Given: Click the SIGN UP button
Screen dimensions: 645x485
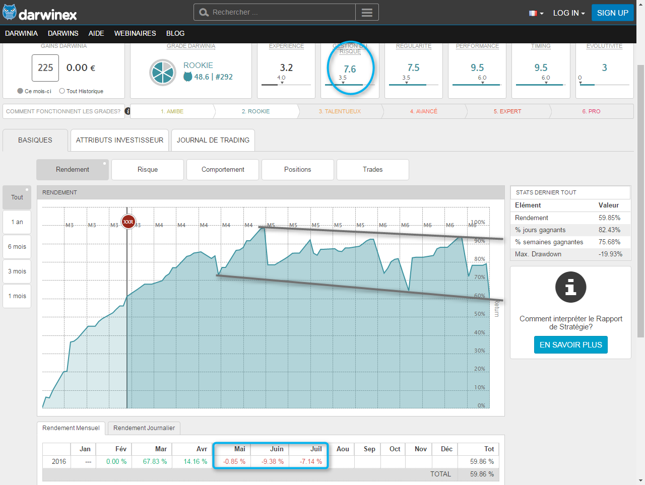Looking at the screenshot, I should [x=612, y=13].
